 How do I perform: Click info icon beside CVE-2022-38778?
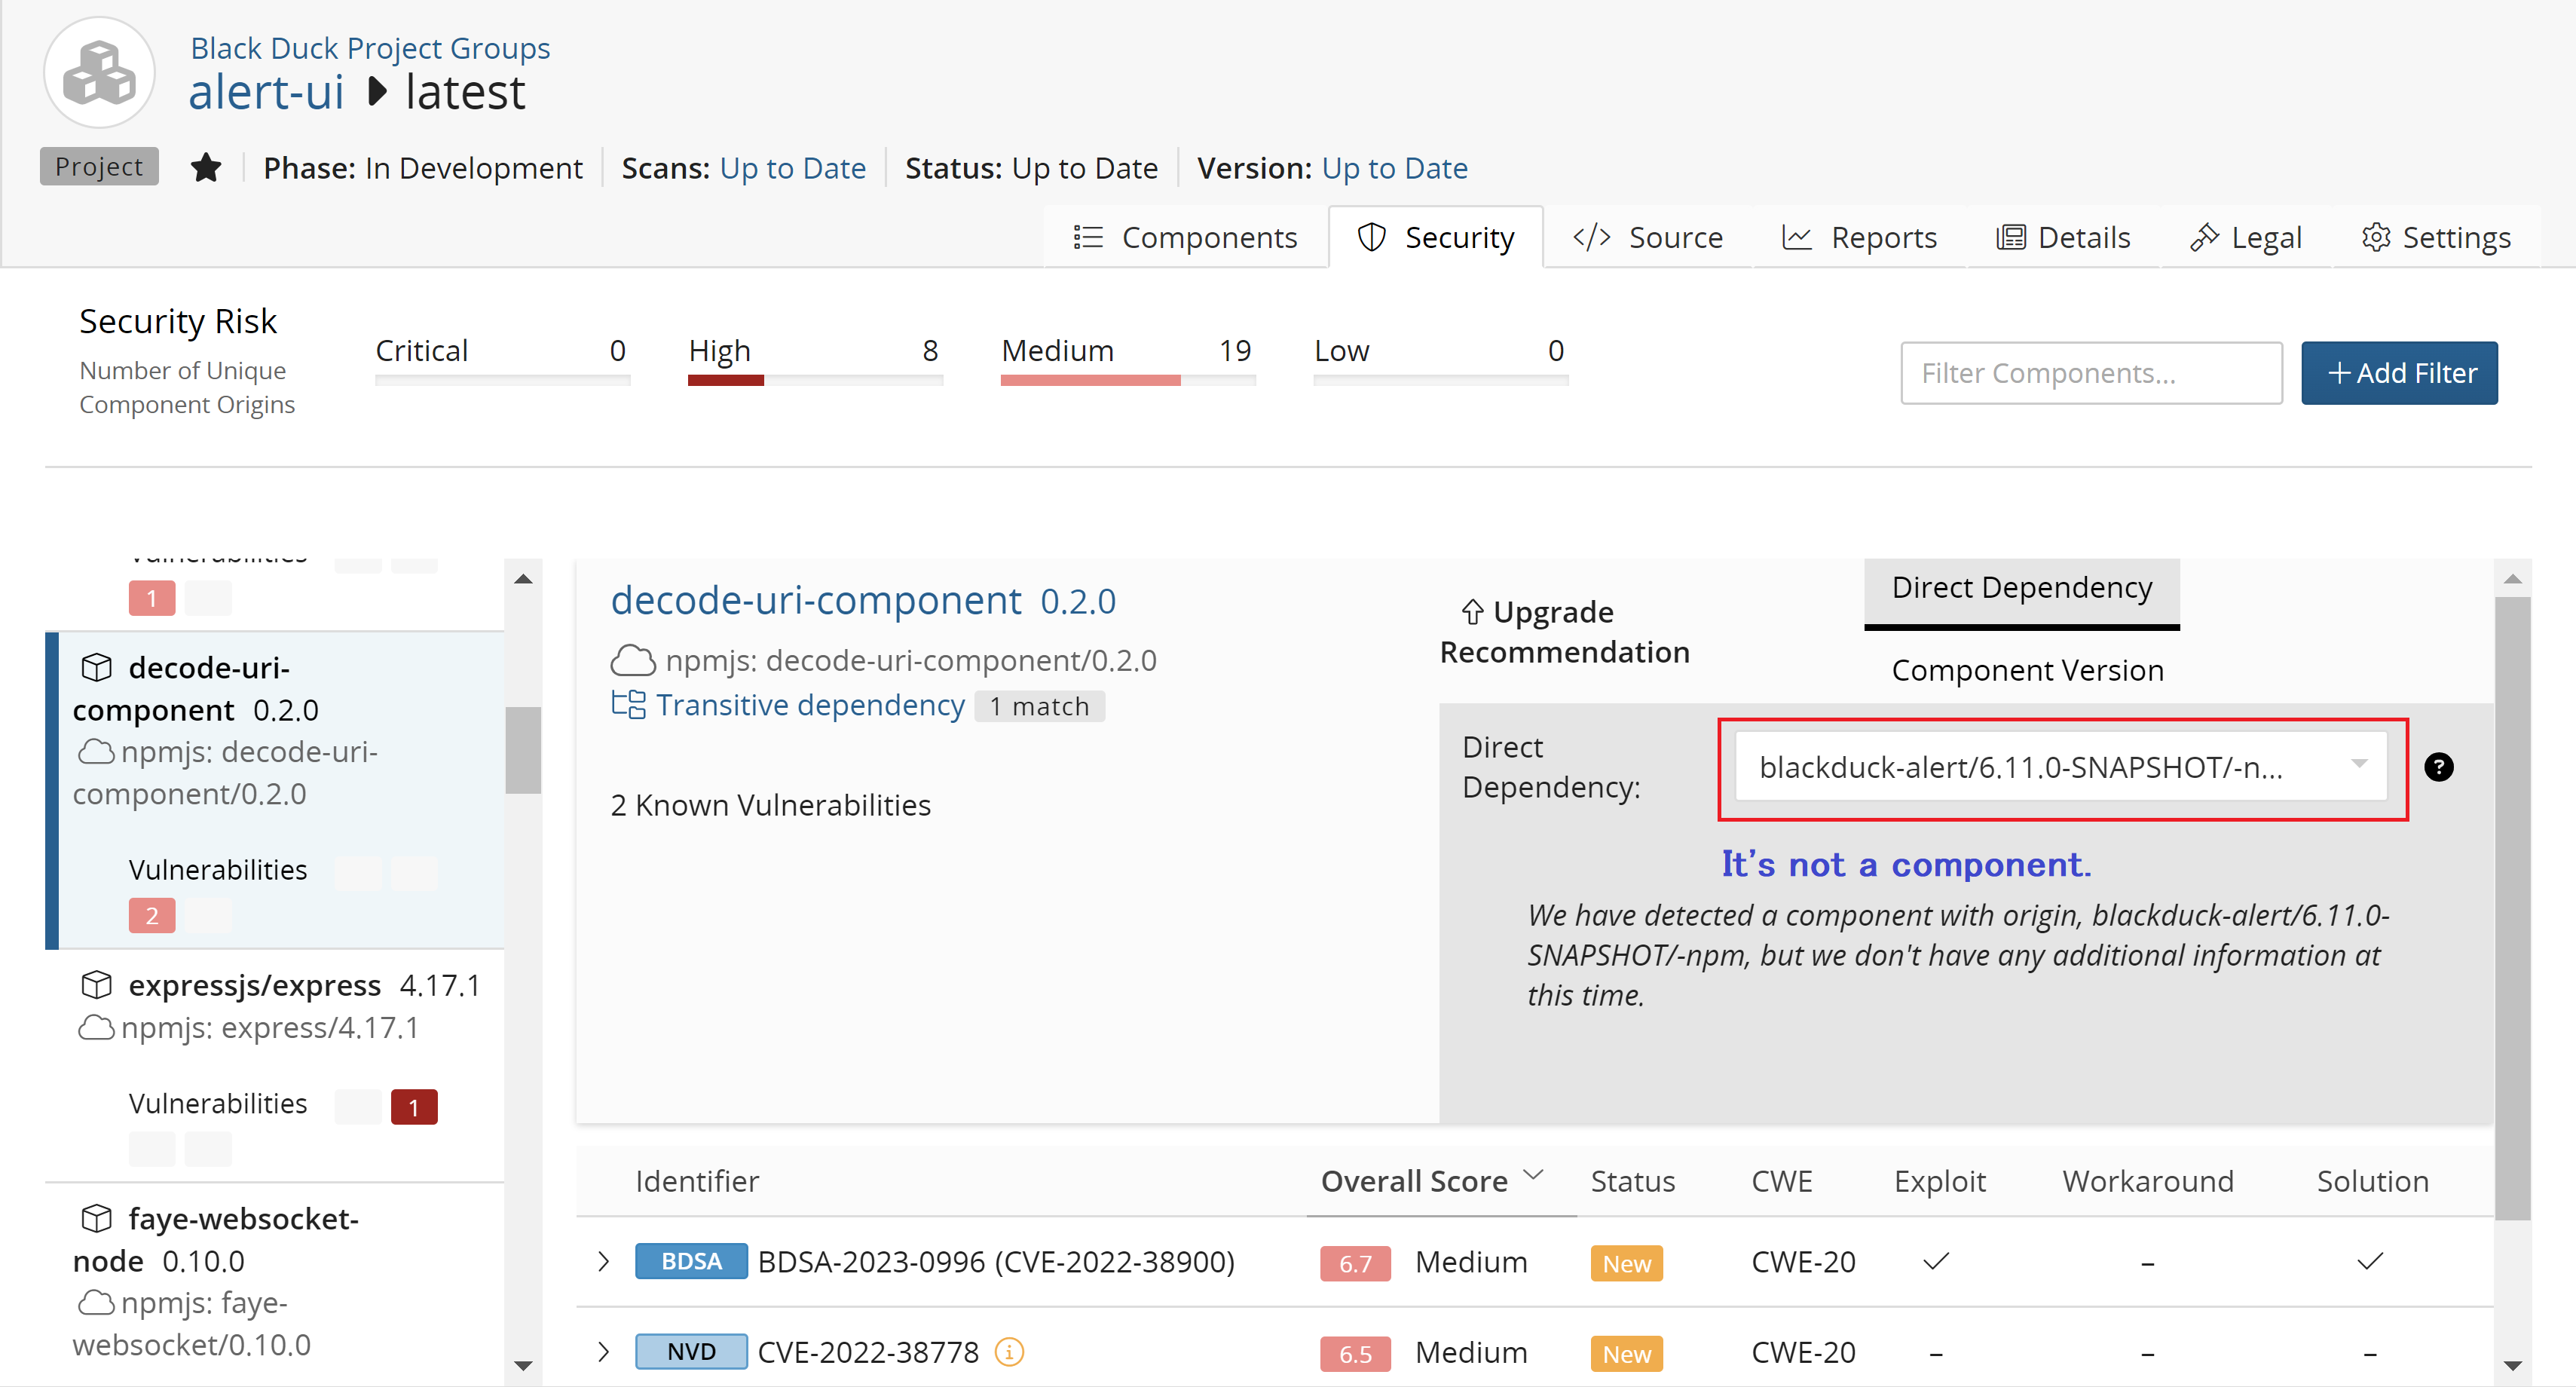tap(1010, 1352)
